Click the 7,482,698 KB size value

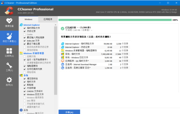(x=106, y=54)
